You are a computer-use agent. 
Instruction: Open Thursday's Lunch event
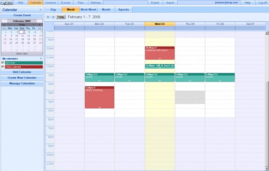[x=190, y=77]
